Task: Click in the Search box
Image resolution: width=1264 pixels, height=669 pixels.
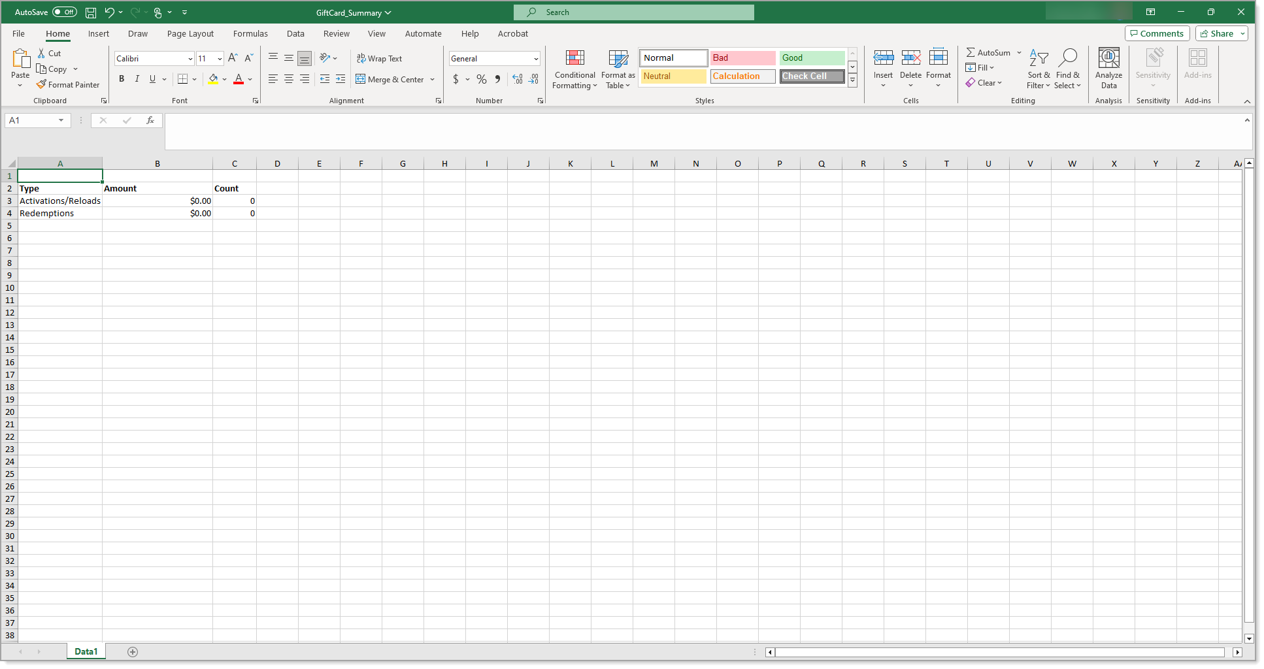Action: point(634,12)
